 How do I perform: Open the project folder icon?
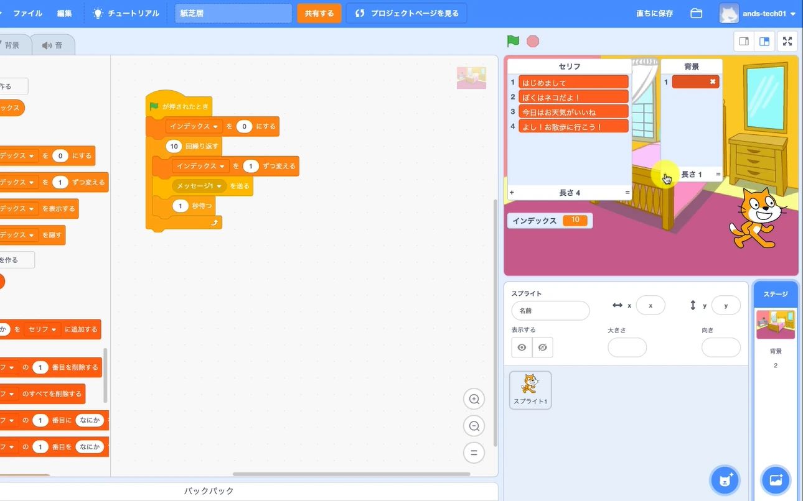[x=696, y=12]
